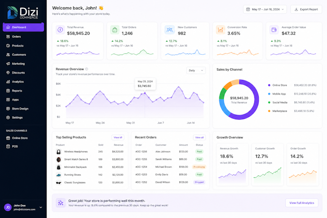Select the Products box icon
Screen dimensions: 327x218
tap(8, 46)
